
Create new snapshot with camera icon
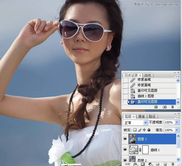(x=165, y=107)
